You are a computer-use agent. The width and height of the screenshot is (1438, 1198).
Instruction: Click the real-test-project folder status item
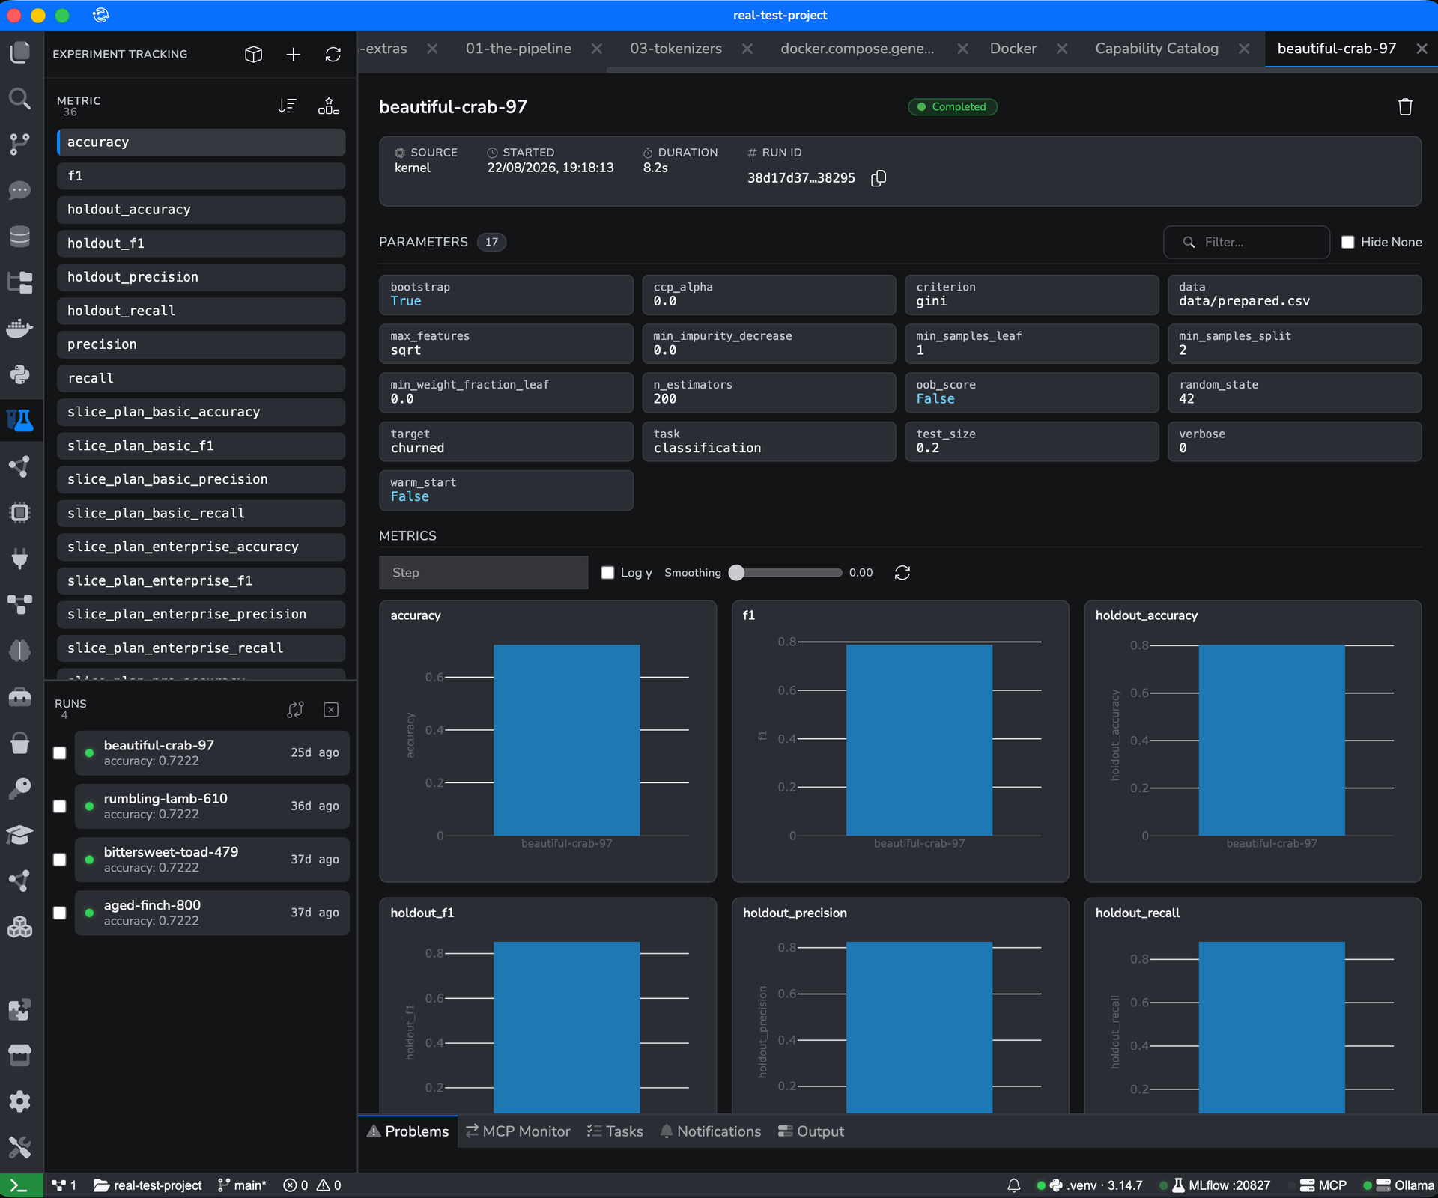148,1185
